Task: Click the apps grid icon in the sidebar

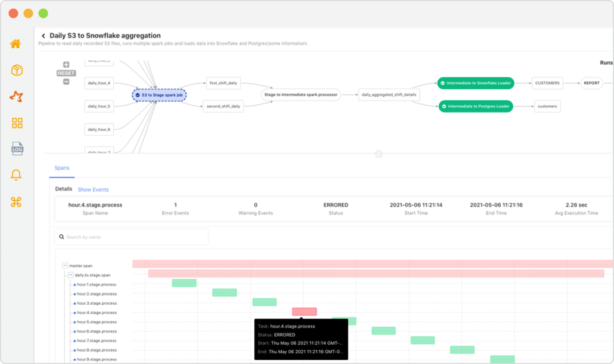Action: pyautogui.click(x=16, y=123)
